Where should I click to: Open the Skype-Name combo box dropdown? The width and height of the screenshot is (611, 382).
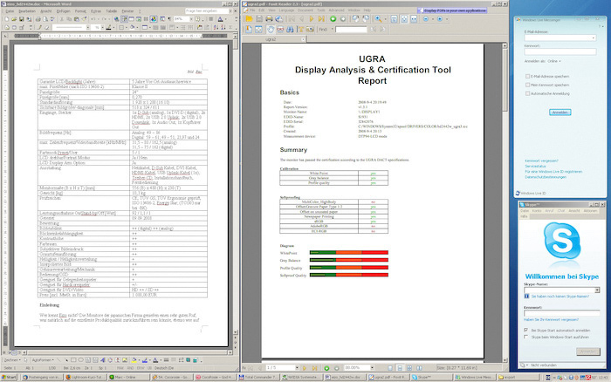coord(597,290)
